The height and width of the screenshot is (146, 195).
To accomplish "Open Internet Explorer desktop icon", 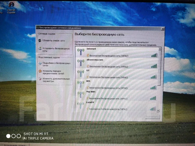I will tap(11, 8).
